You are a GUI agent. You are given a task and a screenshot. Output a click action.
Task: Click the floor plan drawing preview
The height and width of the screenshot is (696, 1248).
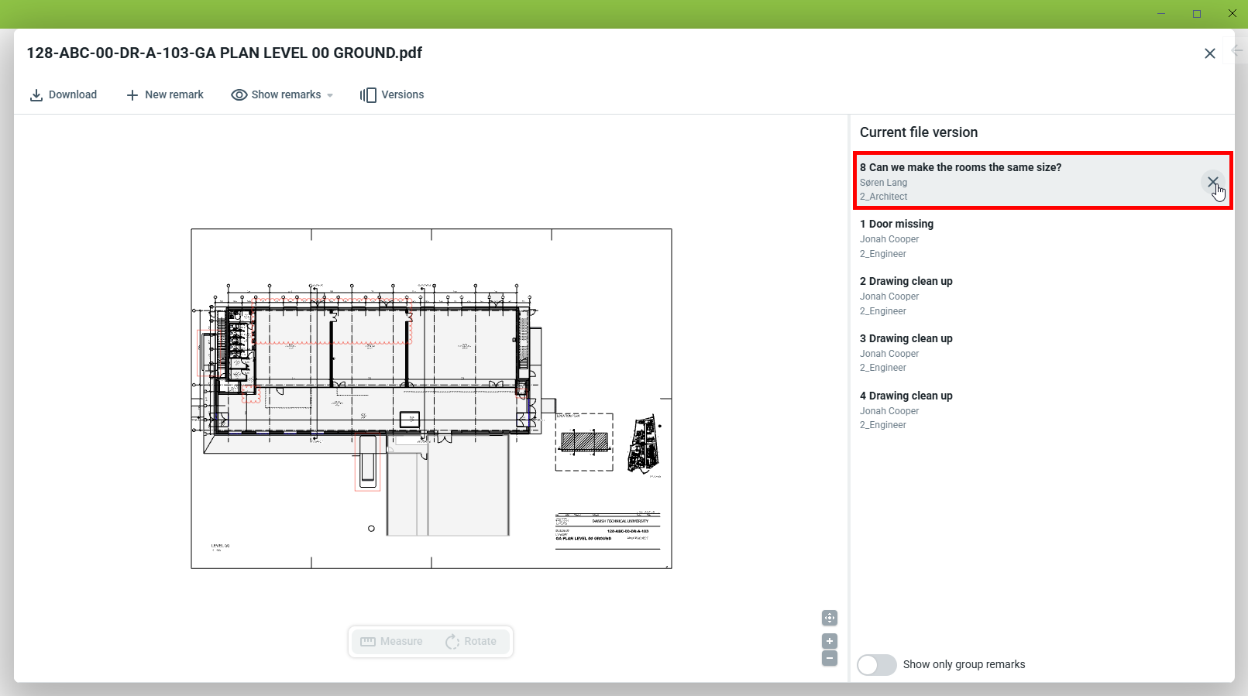click(x=431, y=399)
